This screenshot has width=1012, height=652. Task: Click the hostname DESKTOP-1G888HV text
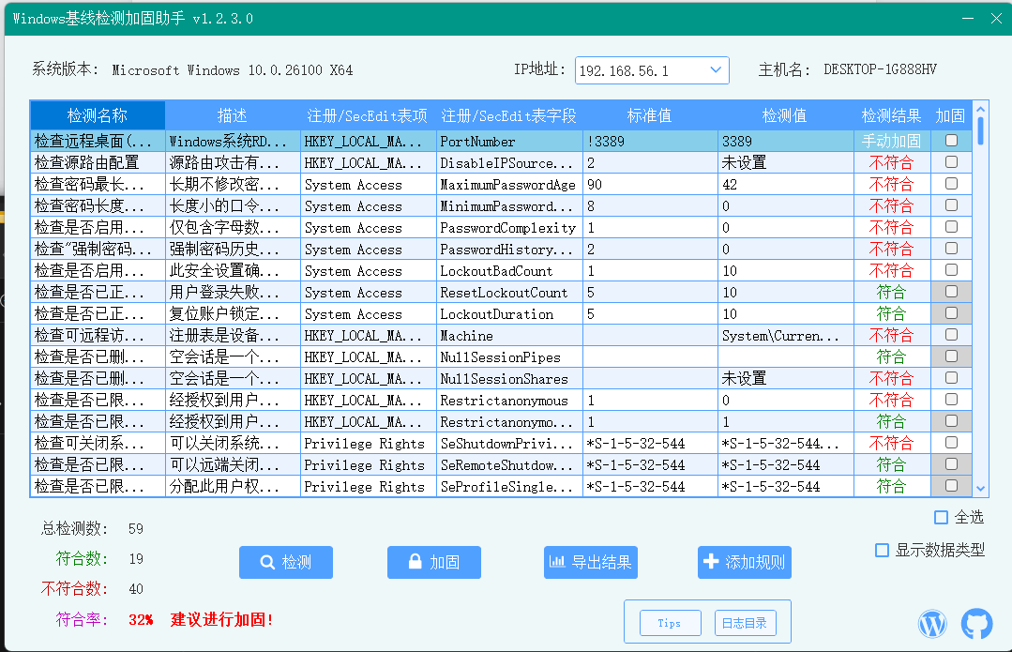coord(880,69)
